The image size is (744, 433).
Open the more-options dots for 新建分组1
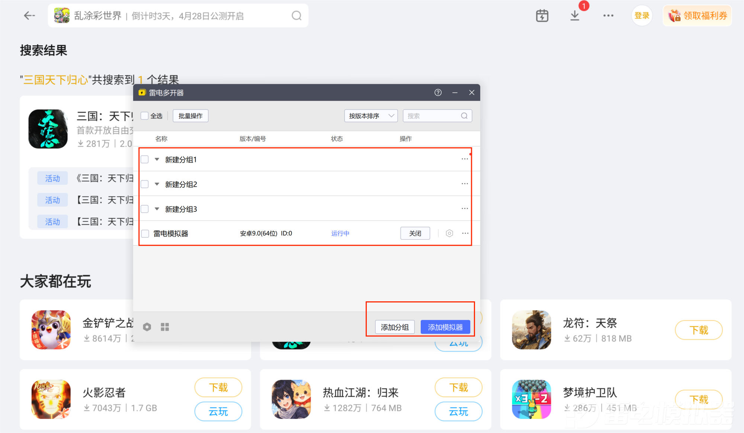point(465,159)
